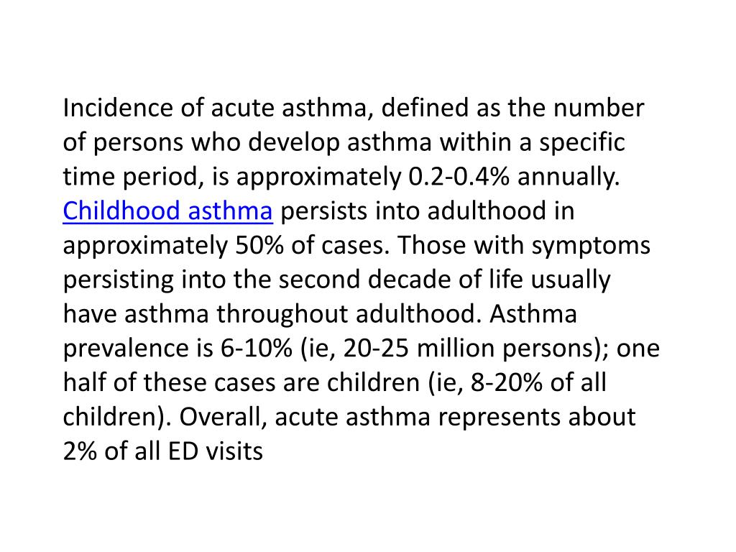Click the word 'Overall,' in the text
736x552 pixels.
coord(223,417)
